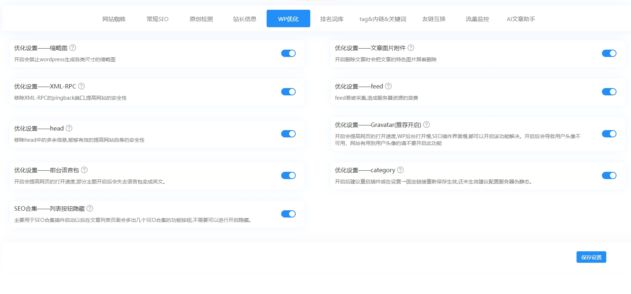
Task: Turn off the XML-RPC toggle switch
Action: [288, 92]
